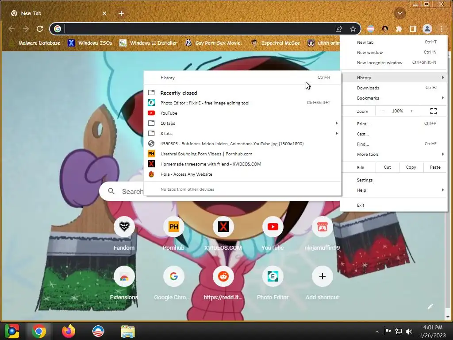Click the volume speaker tray icon
Image resolution: width=453 pixels, height=340 pixels.
point(409,331)
